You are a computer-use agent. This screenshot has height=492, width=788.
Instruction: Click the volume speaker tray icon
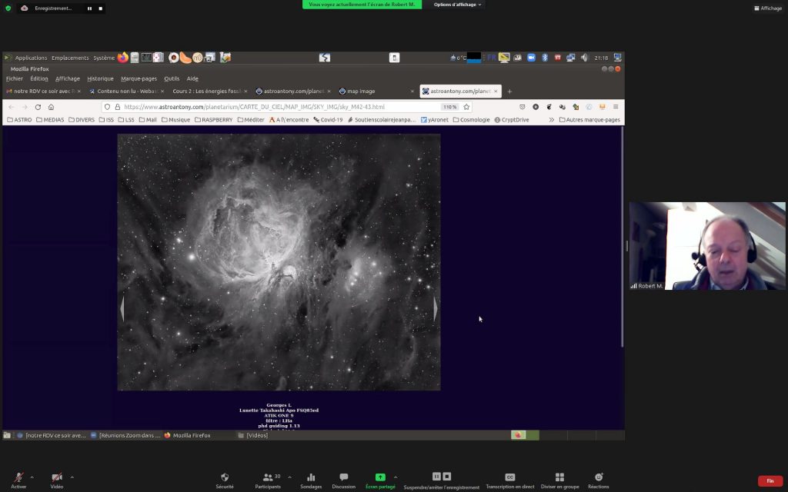(584, 58)
